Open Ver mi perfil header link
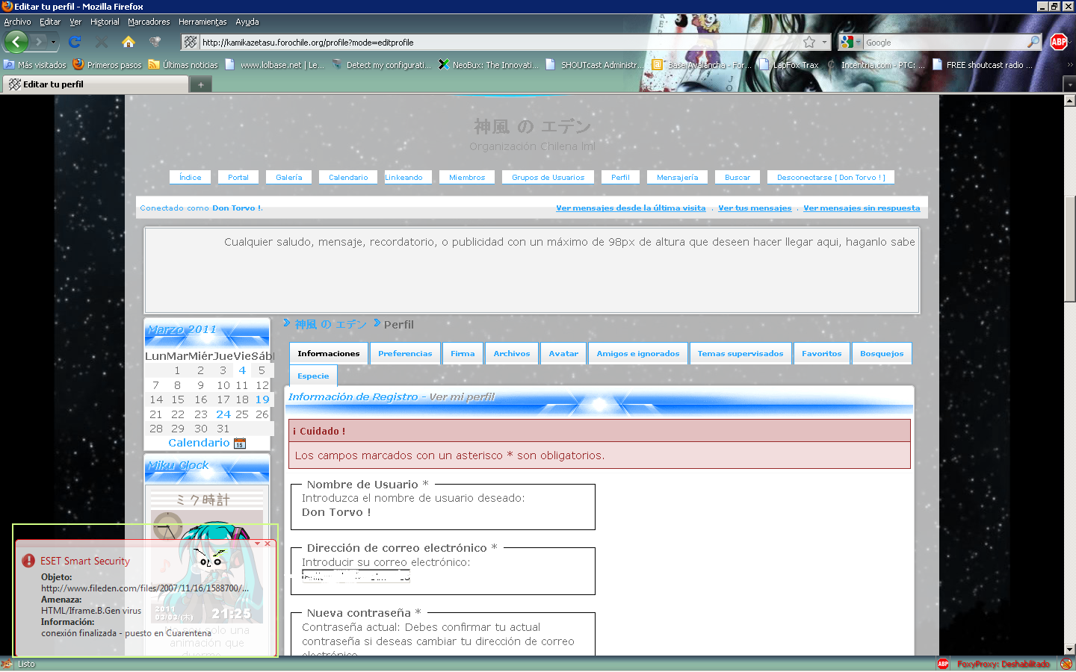 (x=462, y=396)
